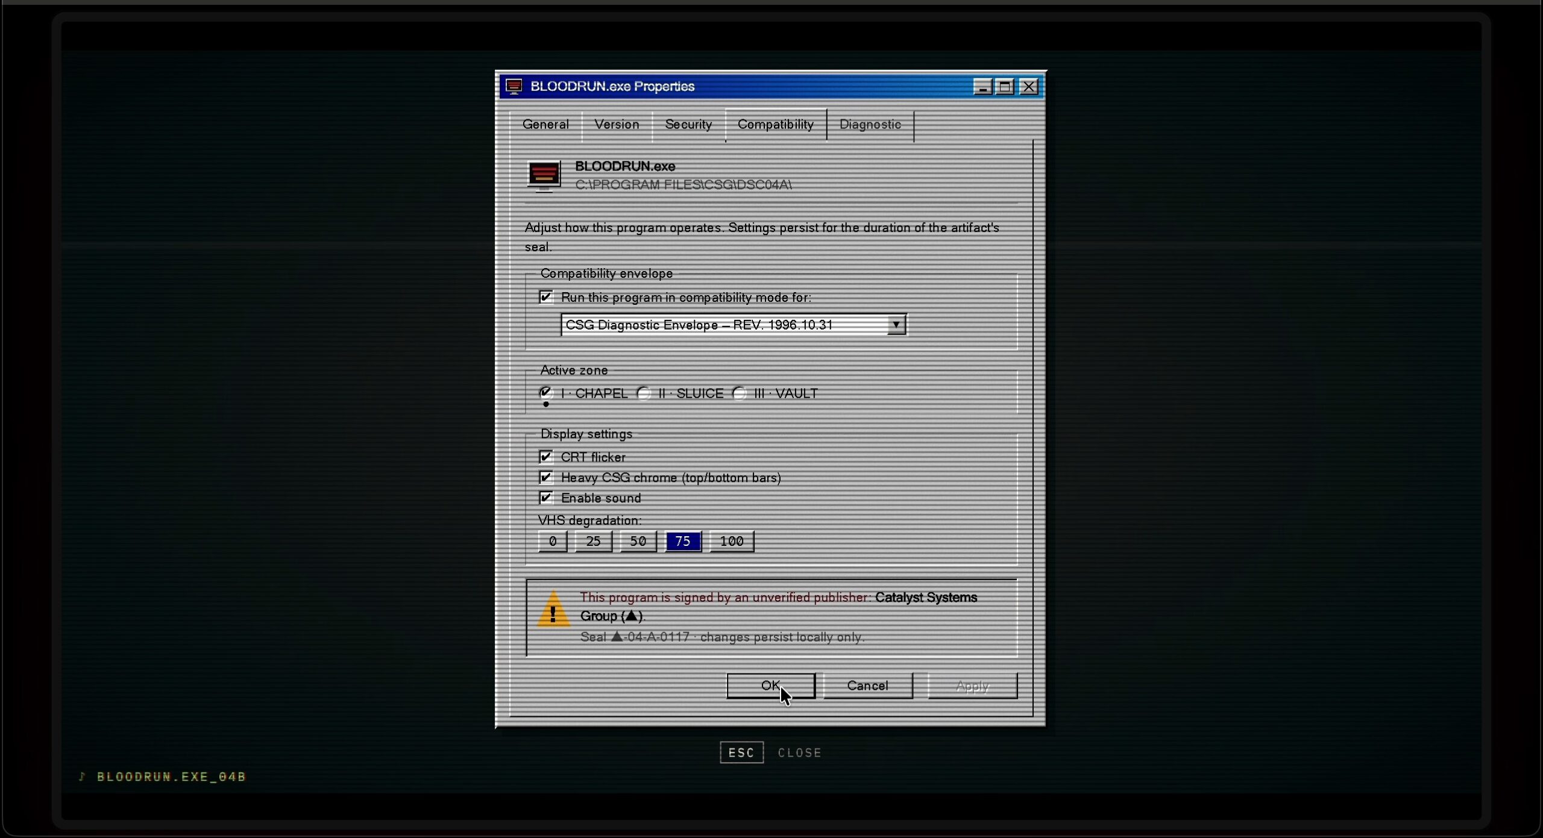The height and width of the screenshot is (838, 1543).
Task: Click the ESC key button
Action: (x=741, y=752)
